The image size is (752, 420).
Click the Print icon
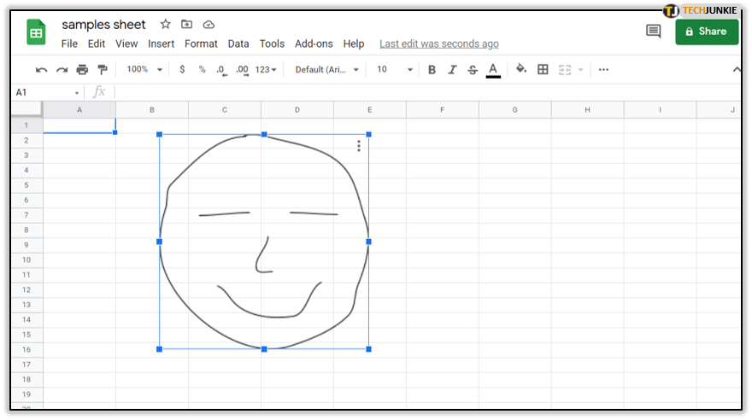tap(82, 70)
